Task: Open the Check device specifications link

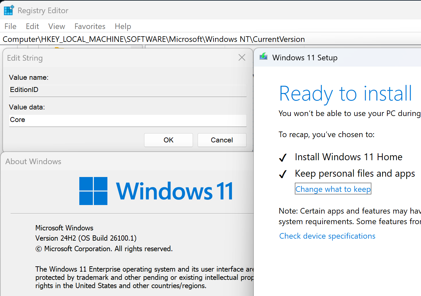Action: tap(327, 236)
